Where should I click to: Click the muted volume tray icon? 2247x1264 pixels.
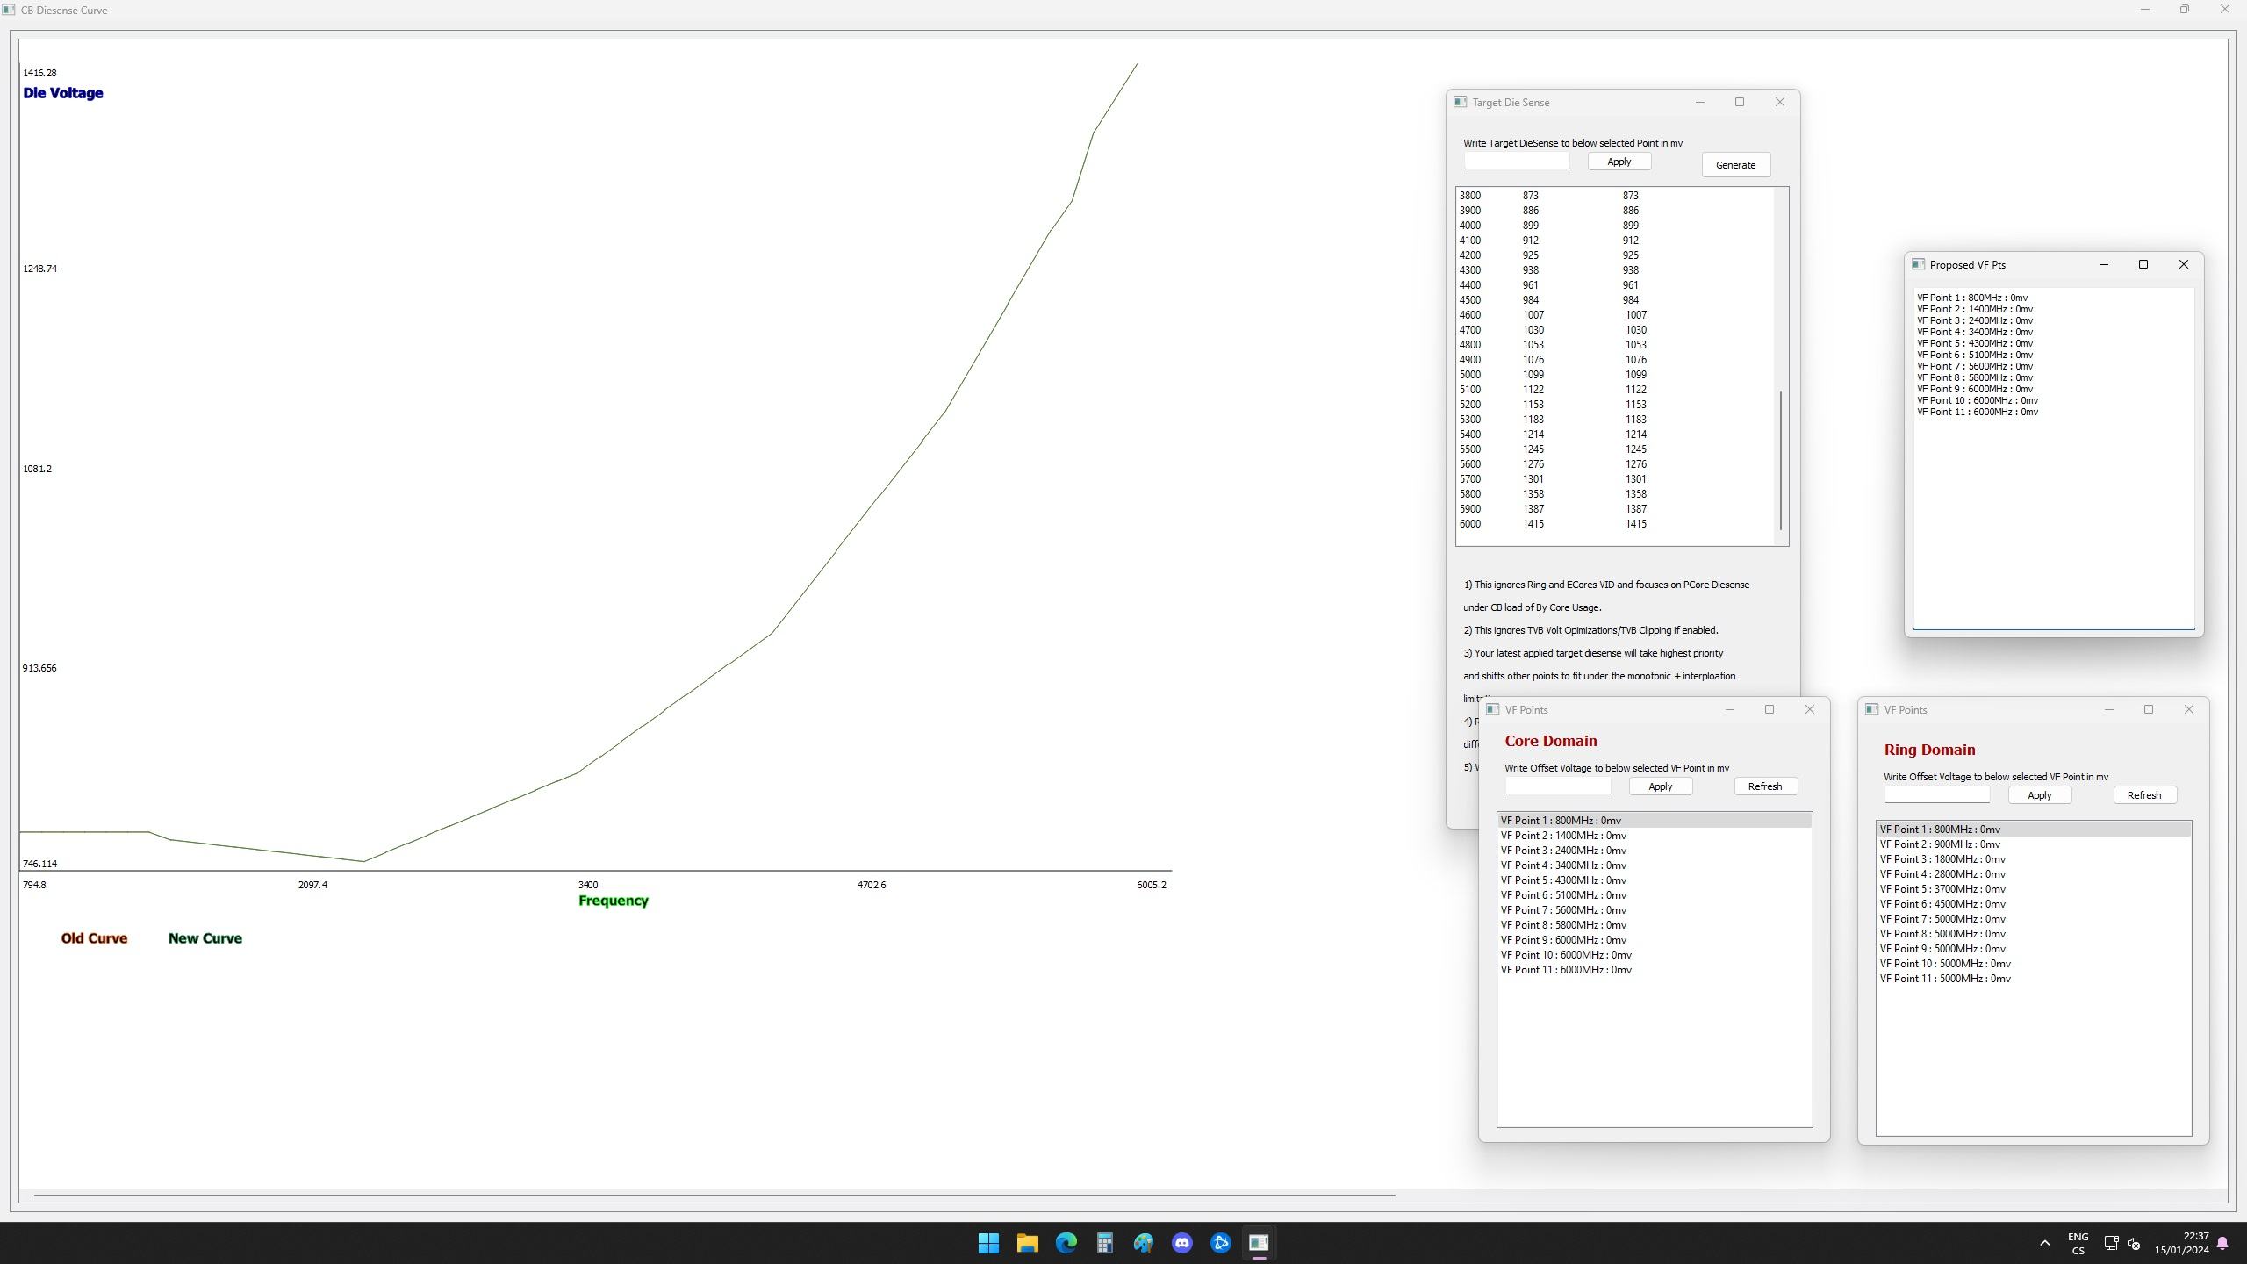(x=2134, y=1243)
